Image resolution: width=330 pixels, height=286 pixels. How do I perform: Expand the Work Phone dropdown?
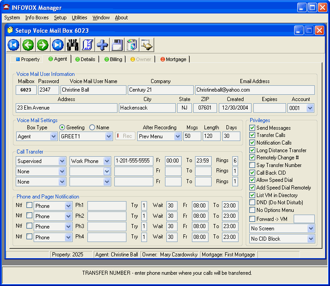107,161
